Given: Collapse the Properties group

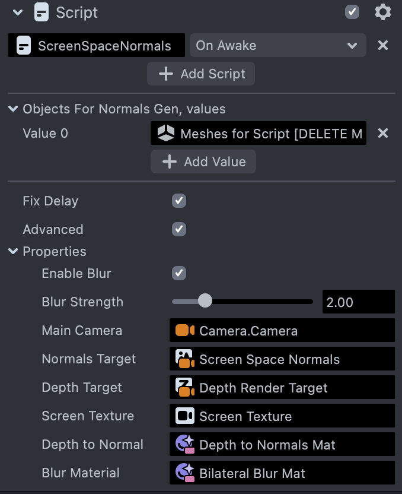Looking at the screenshot, I should [x=13, y=252].
